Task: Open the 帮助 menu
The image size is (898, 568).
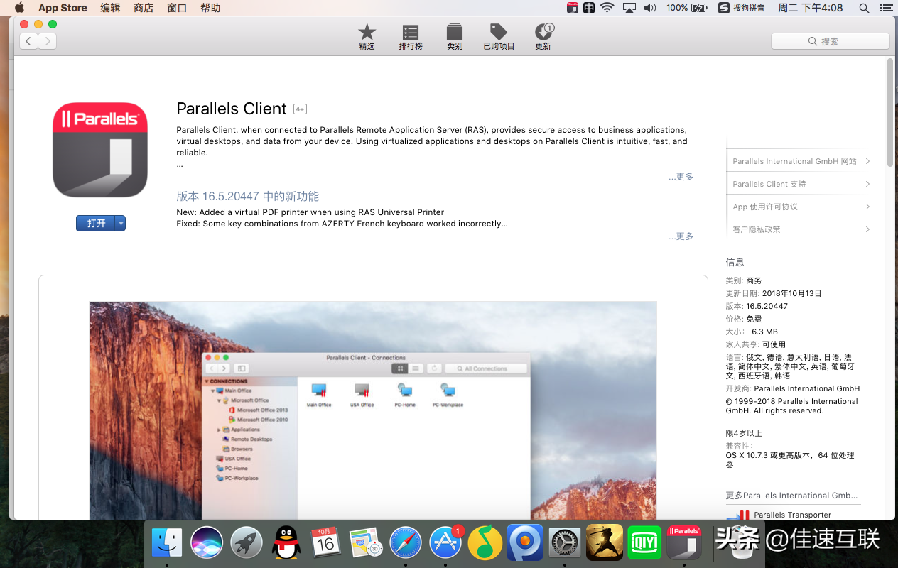Action: (210, 8)
